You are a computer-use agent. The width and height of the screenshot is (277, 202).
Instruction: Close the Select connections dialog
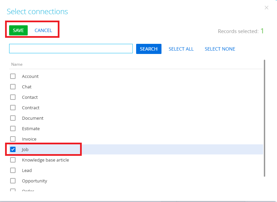pyautogui.click(x=267, y=8)
